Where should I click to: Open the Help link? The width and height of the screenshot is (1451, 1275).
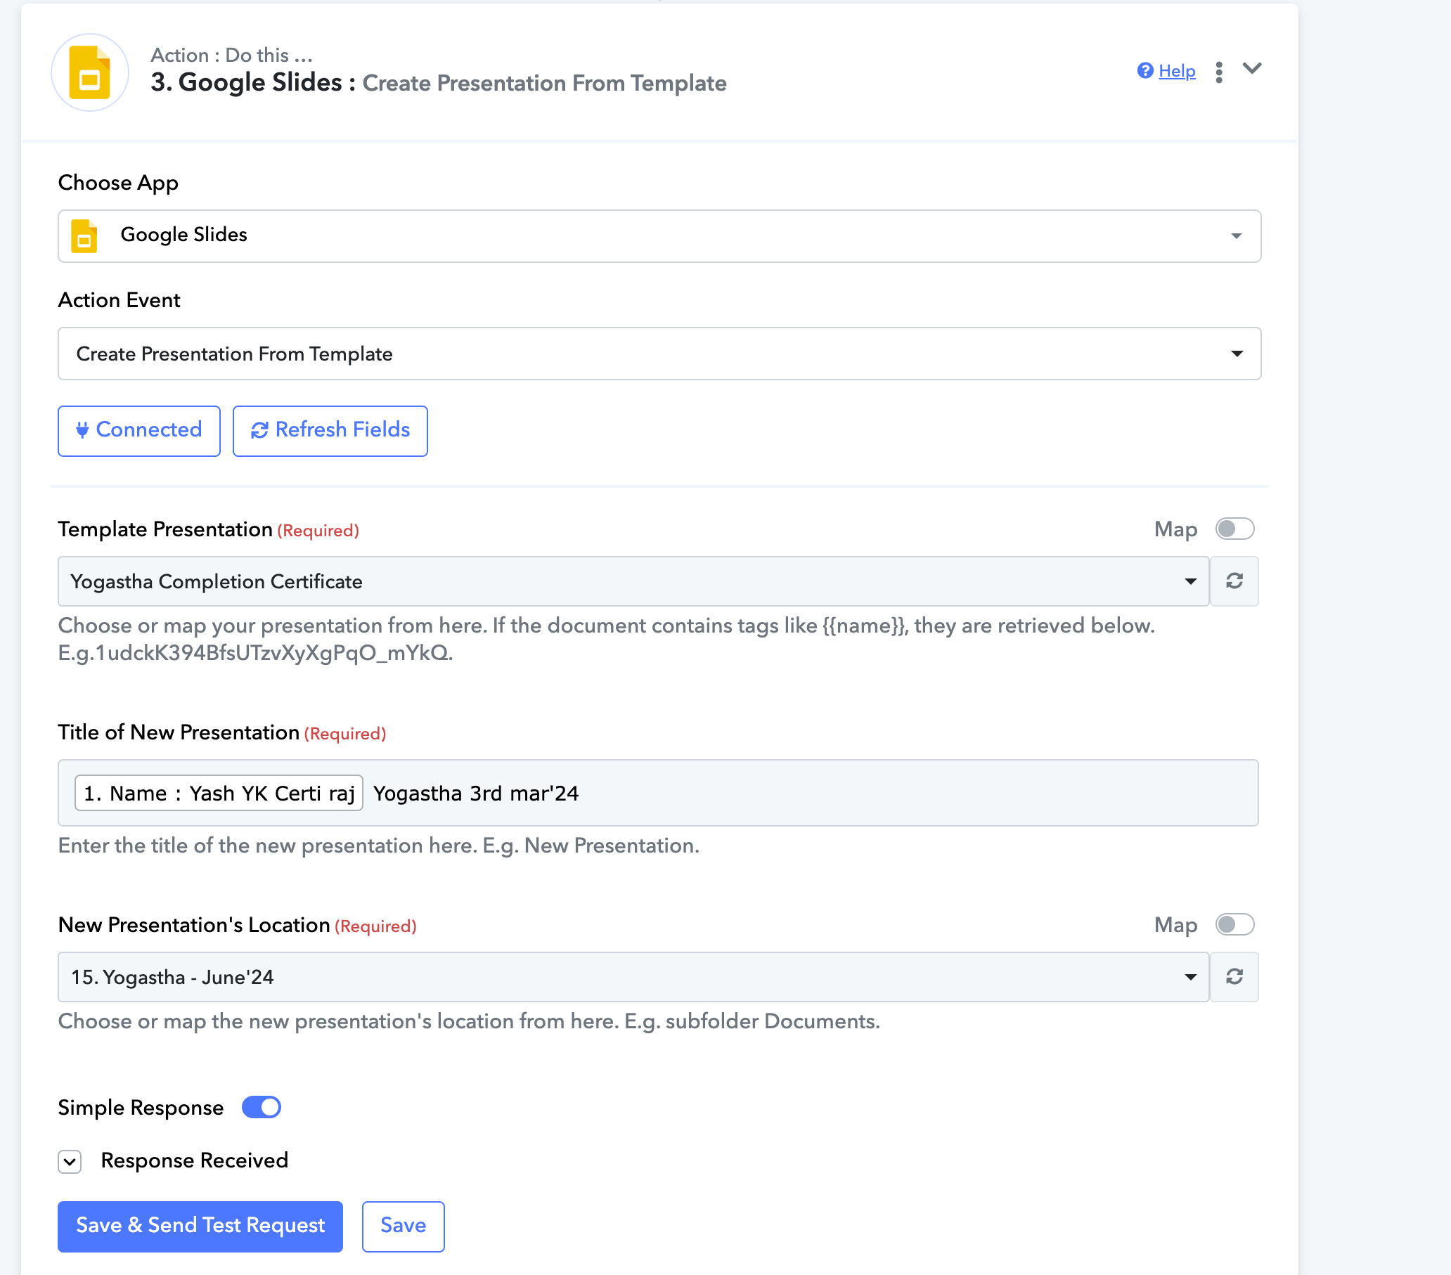(x=1176, y=71)
